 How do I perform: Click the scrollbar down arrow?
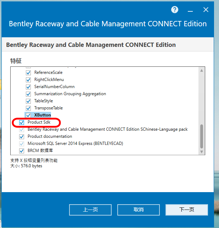(x=202, y=152)
